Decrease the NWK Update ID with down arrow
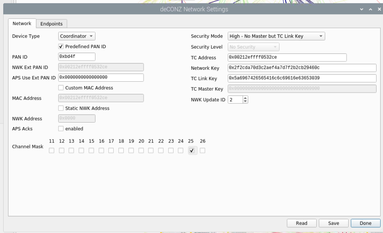 [245, 102]
